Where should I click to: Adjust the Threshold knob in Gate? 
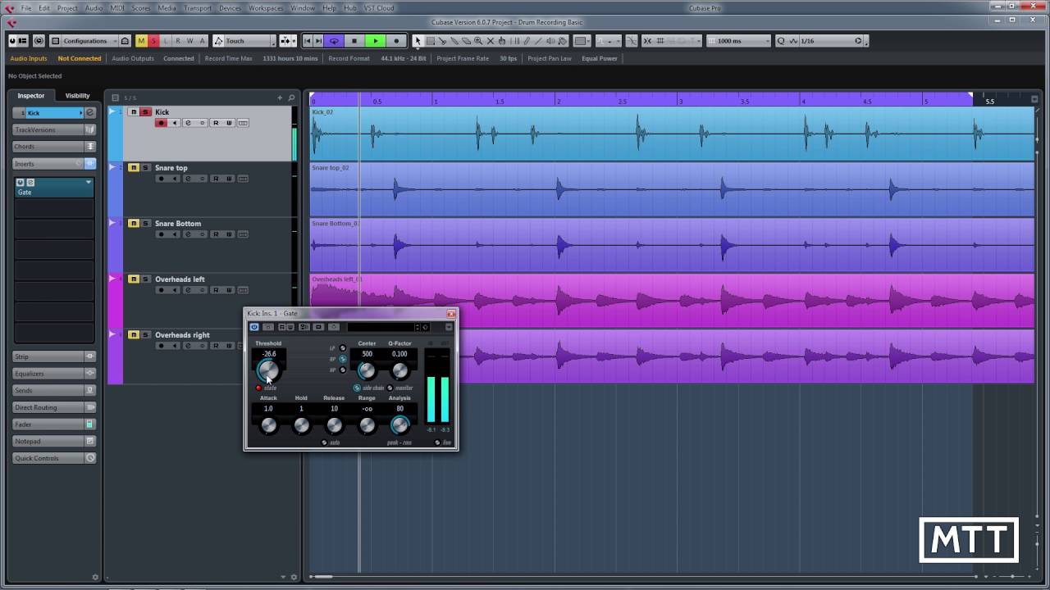(x=269, y=370)
